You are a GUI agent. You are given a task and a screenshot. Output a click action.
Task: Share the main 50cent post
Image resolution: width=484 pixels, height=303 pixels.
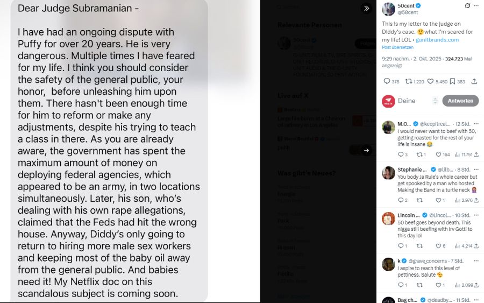[474, 82]
